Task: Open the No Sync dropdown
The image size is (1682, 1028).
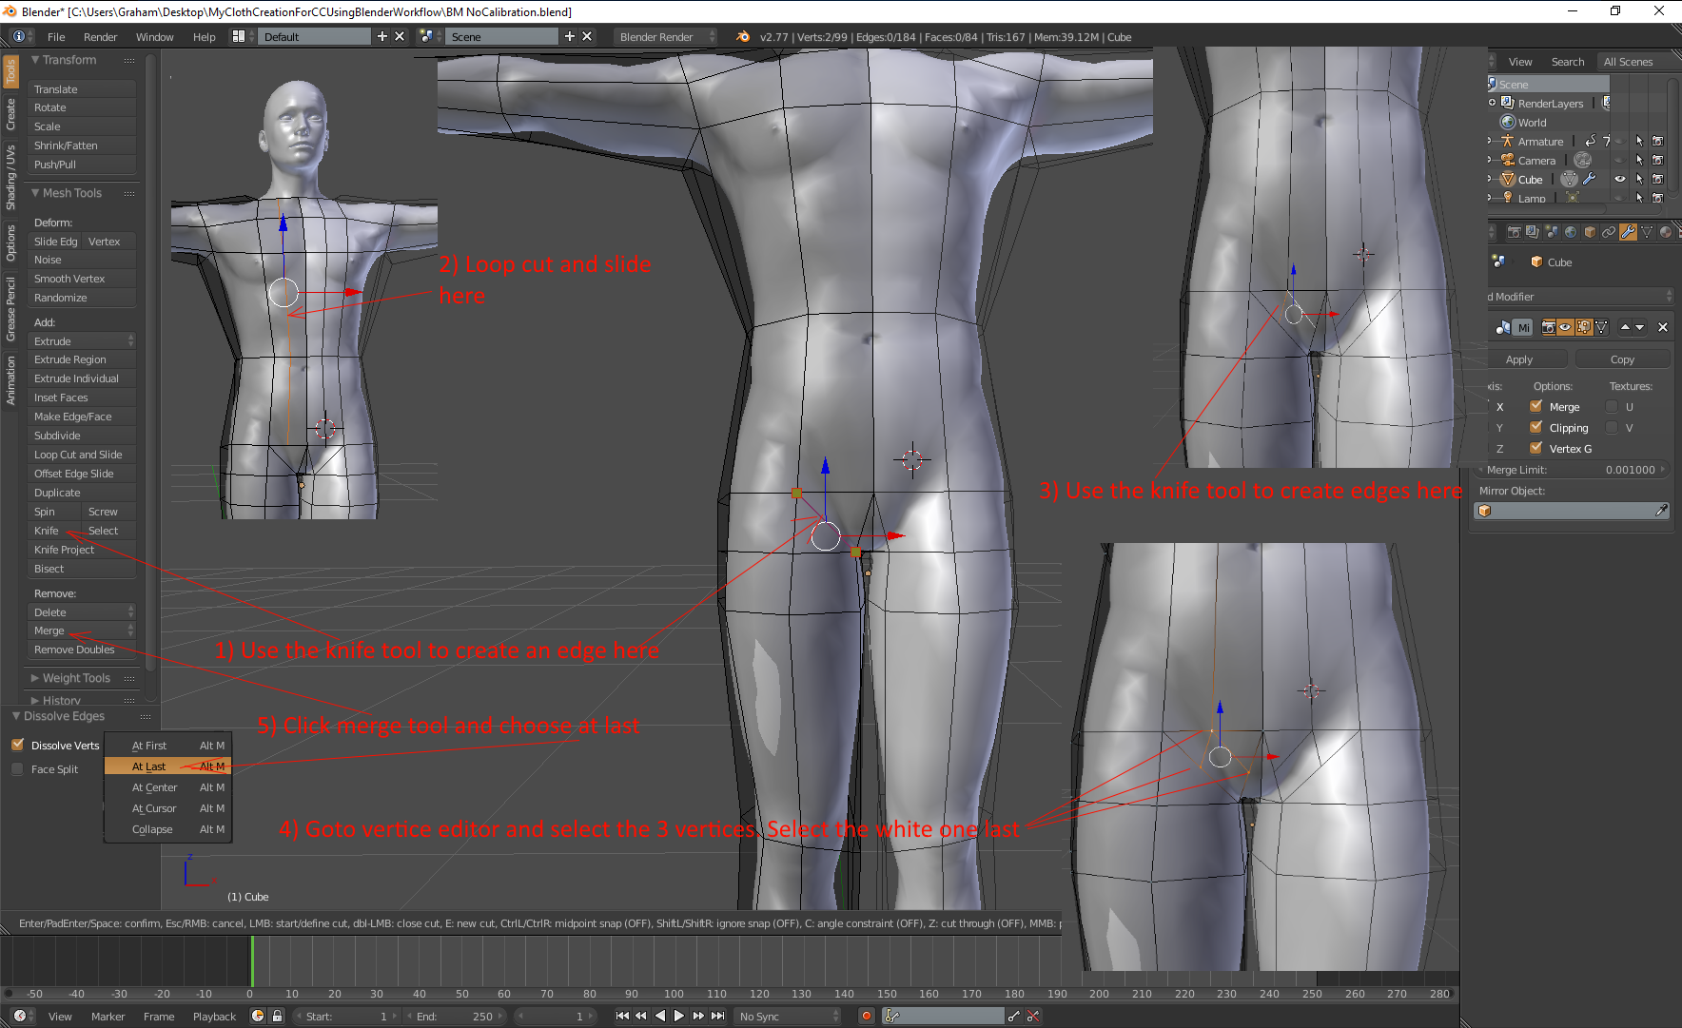Action: [x=788, y=1016]
